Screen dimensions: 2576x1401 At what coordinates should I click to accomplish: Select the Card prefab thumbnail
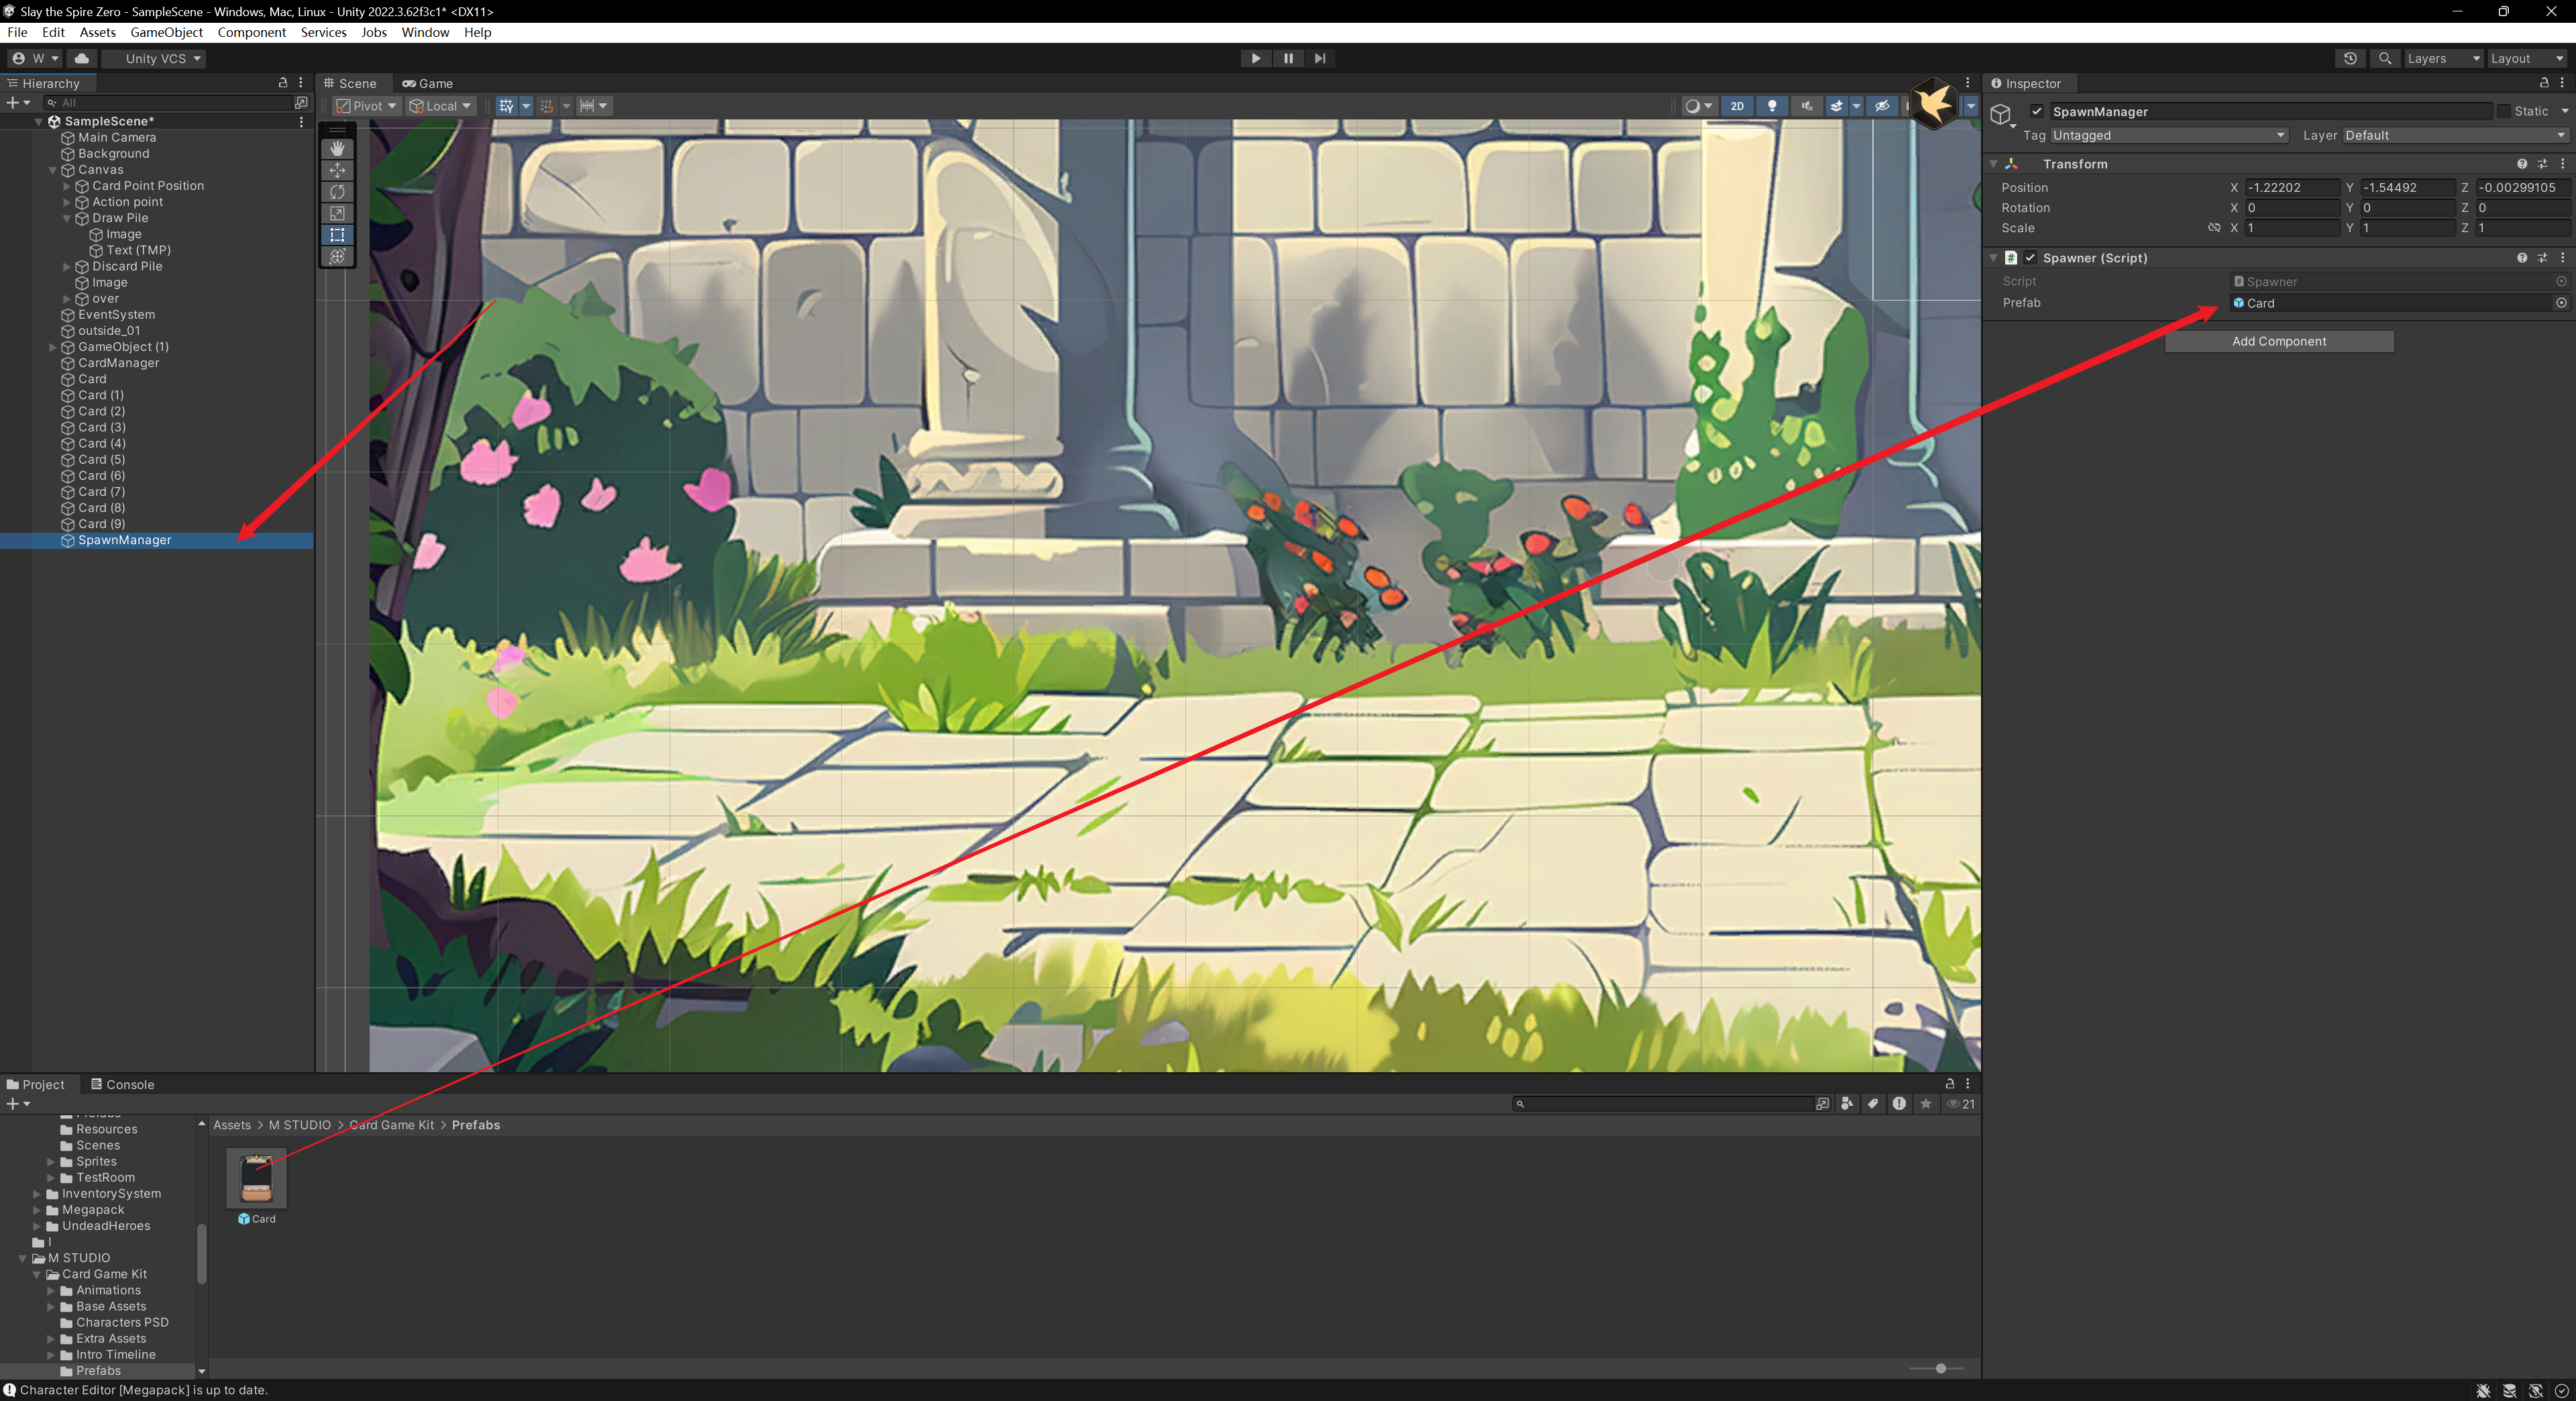tap(257, 1179)
